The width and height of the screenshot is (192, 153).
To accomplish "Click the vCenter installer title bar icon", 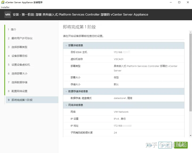I will pos(3,2).
